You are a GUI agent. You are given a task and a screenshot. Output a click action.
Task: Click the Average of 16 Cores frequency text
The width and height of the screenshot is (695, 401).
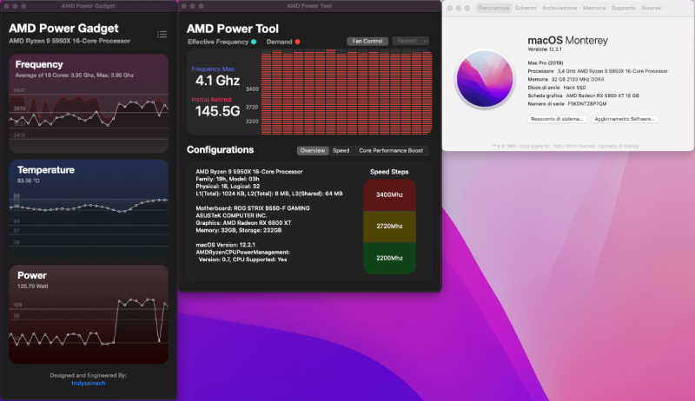click(x=75, y=76)
